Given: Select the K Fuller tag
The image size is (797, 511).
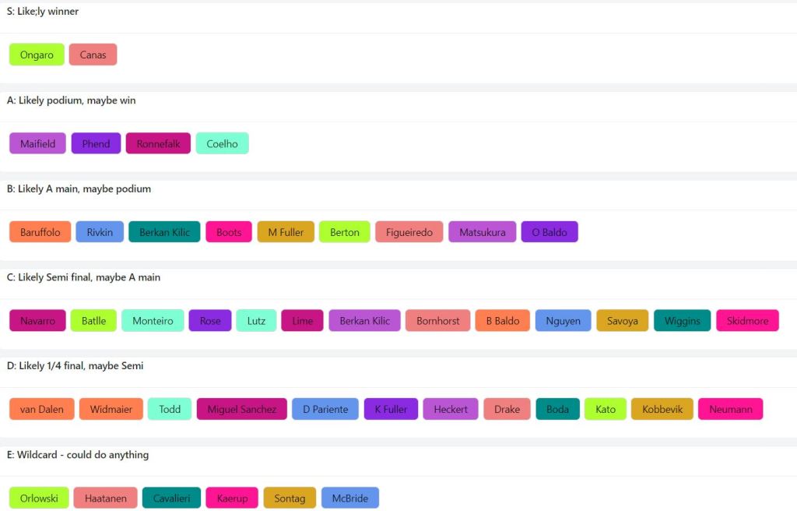Looking at the screenshot, I should pyautogui.click(x=391, y=410).
